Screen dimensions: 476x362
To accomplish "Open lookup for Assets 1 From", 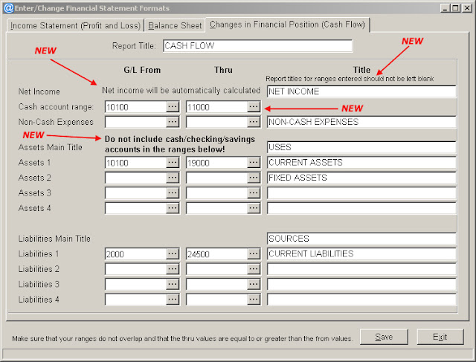I will [173, 163].
